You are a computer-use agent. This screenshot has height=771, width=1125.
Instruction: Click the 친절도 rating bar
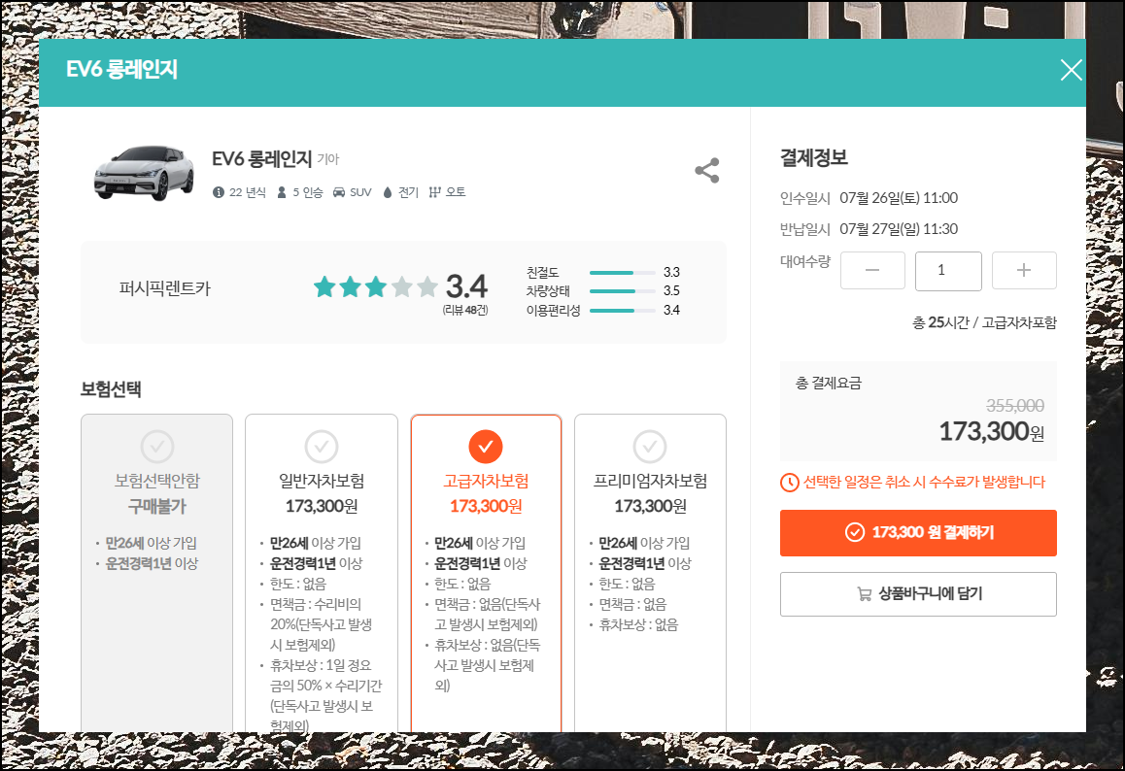(622, 273)
